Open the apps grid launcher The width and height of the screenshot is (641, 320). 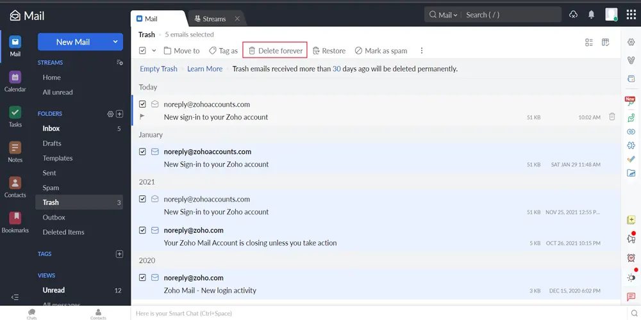click(x=631, y=15)
